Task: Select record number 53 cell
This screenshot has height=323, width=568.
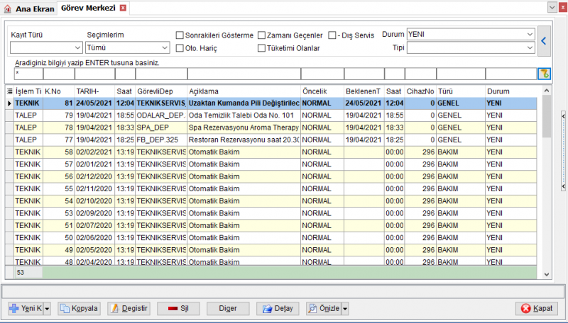Action: click(x=59, y=213)
